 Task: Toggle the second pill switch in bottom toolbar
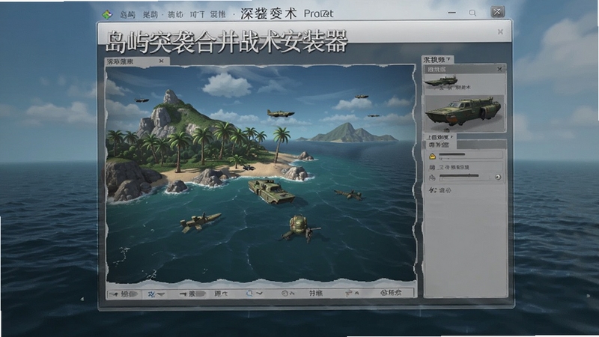coord(199,294)
